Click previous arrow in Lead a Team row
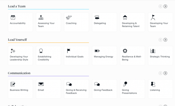175x106 pixels. tap(160, 6)
